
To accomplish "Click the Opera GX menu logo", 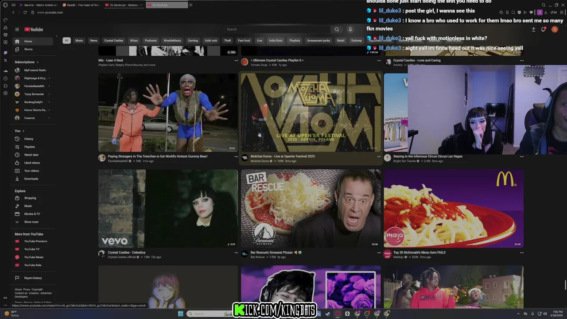I will pos(5,5).
